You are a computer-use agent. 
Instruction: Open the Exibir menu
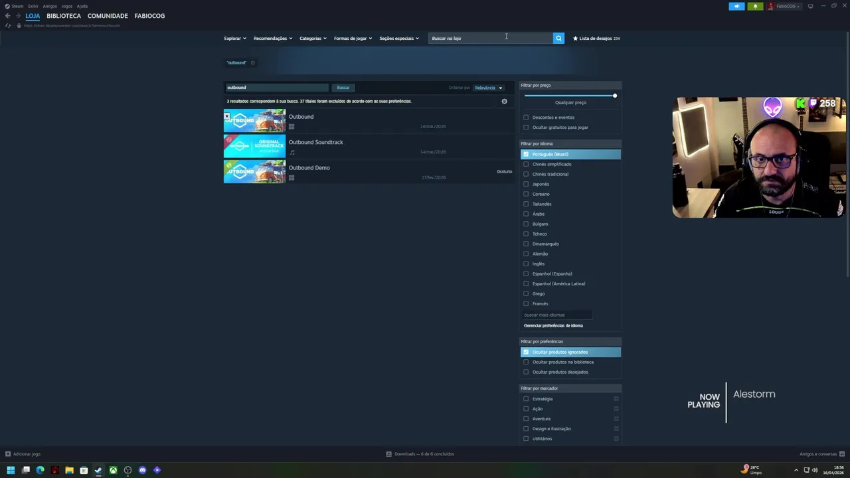tap(33, 6)
